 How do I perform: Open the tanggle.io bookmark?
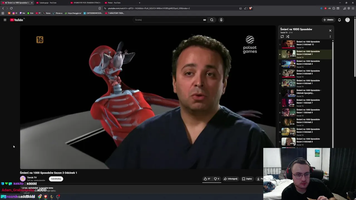73,13
